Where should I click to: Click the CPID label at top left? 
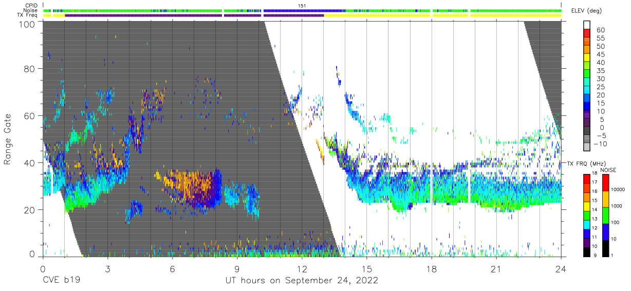[31, 6]
